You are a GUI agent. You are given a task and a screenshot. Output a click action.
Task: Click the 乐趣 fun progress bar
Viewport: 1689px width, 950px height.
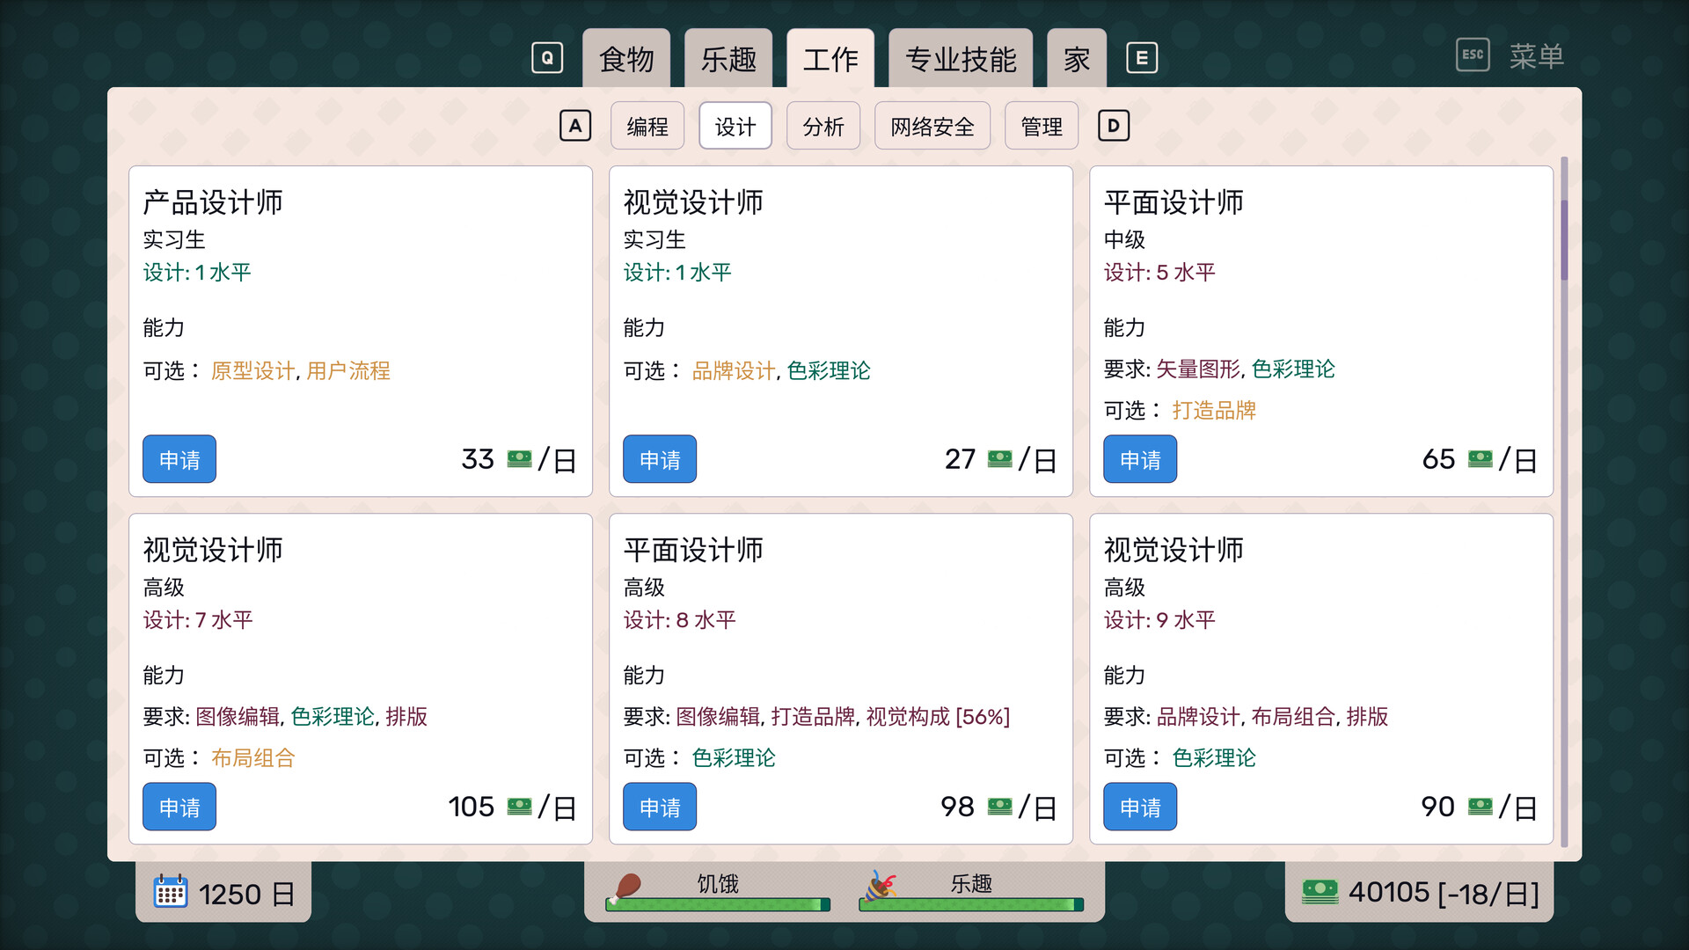[x=970, y=904]
